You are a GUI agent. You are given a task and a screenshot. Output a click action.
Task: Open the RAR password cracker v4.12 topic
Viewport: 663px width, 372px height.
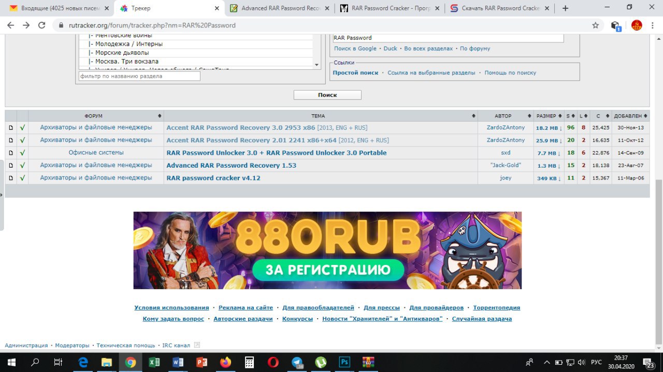[213, 178]
